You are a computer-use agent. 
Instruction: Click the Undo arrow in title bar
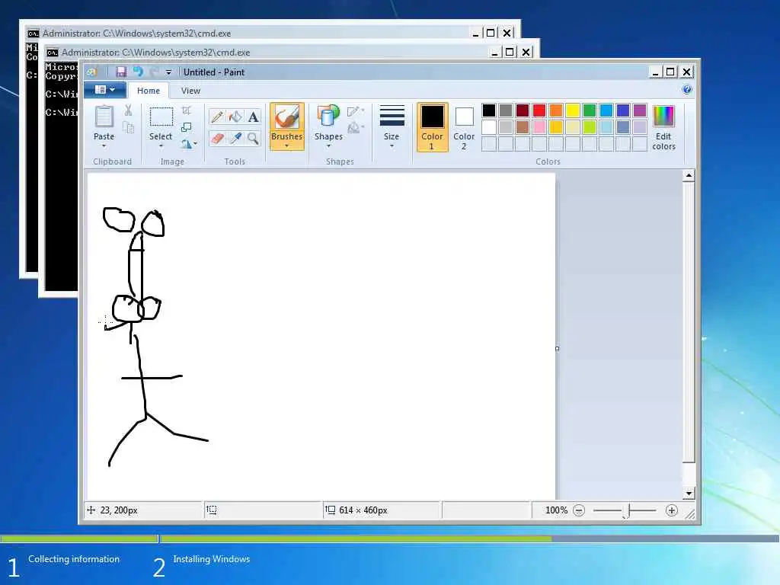138,72
